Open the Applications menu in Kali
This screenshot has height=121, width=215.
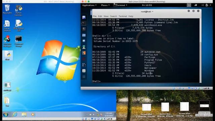(89, 5)
